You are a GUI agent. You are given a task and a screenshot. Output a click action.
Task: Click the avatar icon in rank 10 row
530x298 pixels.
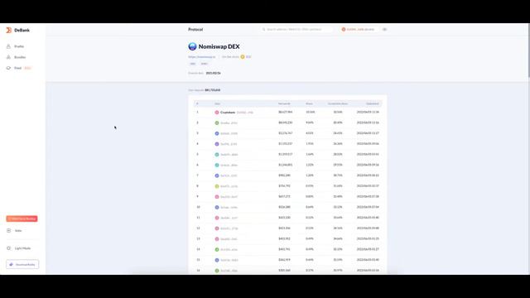(x=217, y=207)
